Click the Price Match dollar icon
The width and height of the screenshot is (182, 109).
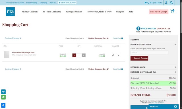(x=138, y=29)
